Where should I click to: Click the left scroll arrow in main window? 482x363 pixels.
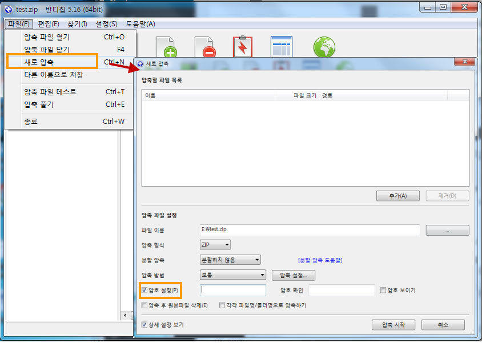pyautogui.click(x=125, y=315)
